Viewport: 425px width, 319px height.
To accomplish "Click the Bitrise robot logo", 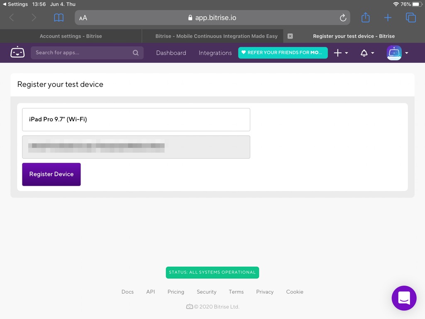I will pyautogui.click(x=17, y=52).
